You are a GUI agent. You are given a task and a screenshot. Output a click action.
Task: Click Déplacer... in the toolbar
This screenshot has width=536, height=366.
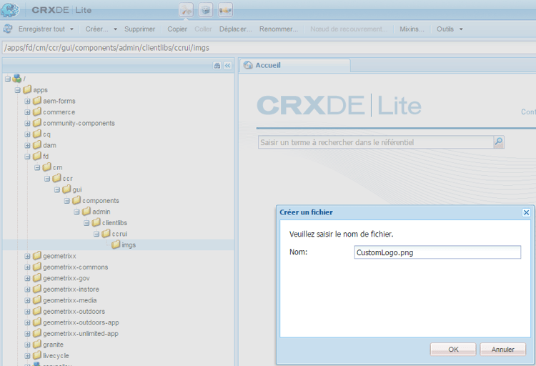(236, 29)
